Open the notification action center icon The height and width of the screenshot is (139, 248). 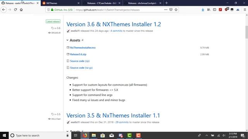tap(243, 136)
